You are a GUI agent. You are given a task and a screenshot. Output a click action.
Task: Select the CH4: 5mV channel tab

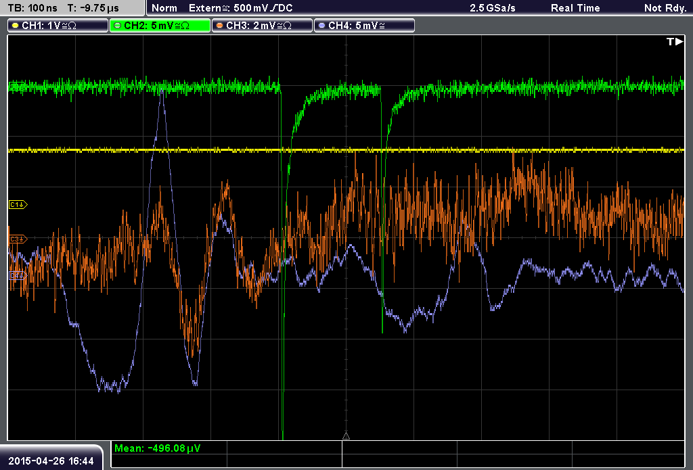coord(364,26)
